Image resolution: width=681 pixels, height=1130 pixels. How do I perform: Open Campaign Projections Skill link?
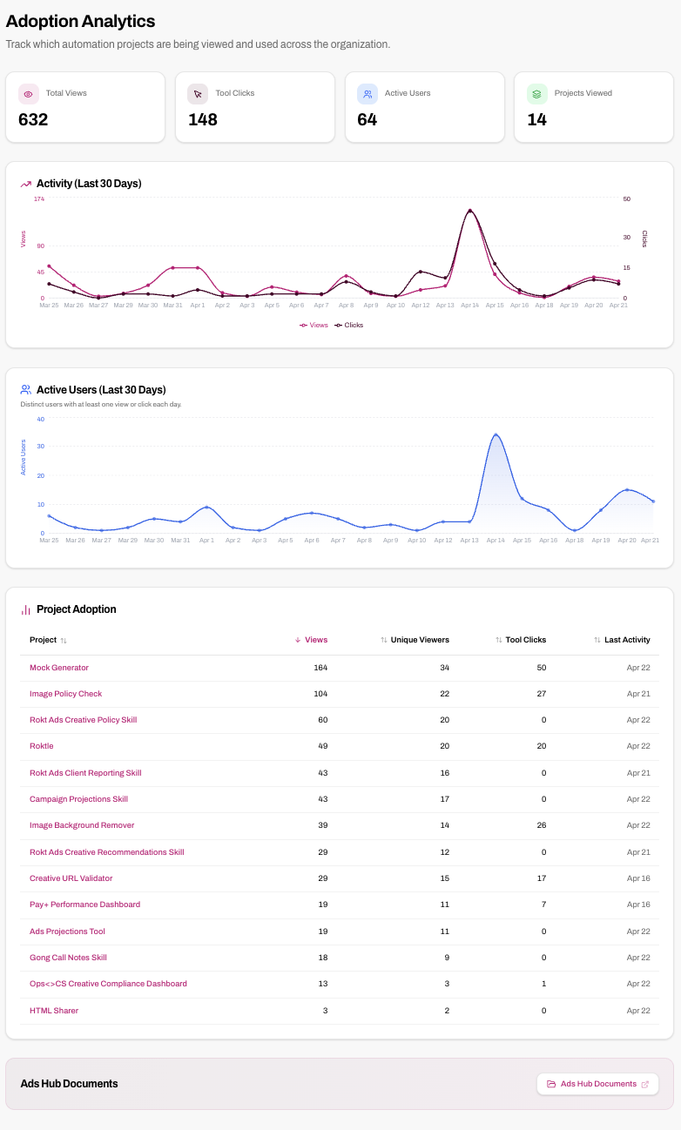[x=78, y=799]
